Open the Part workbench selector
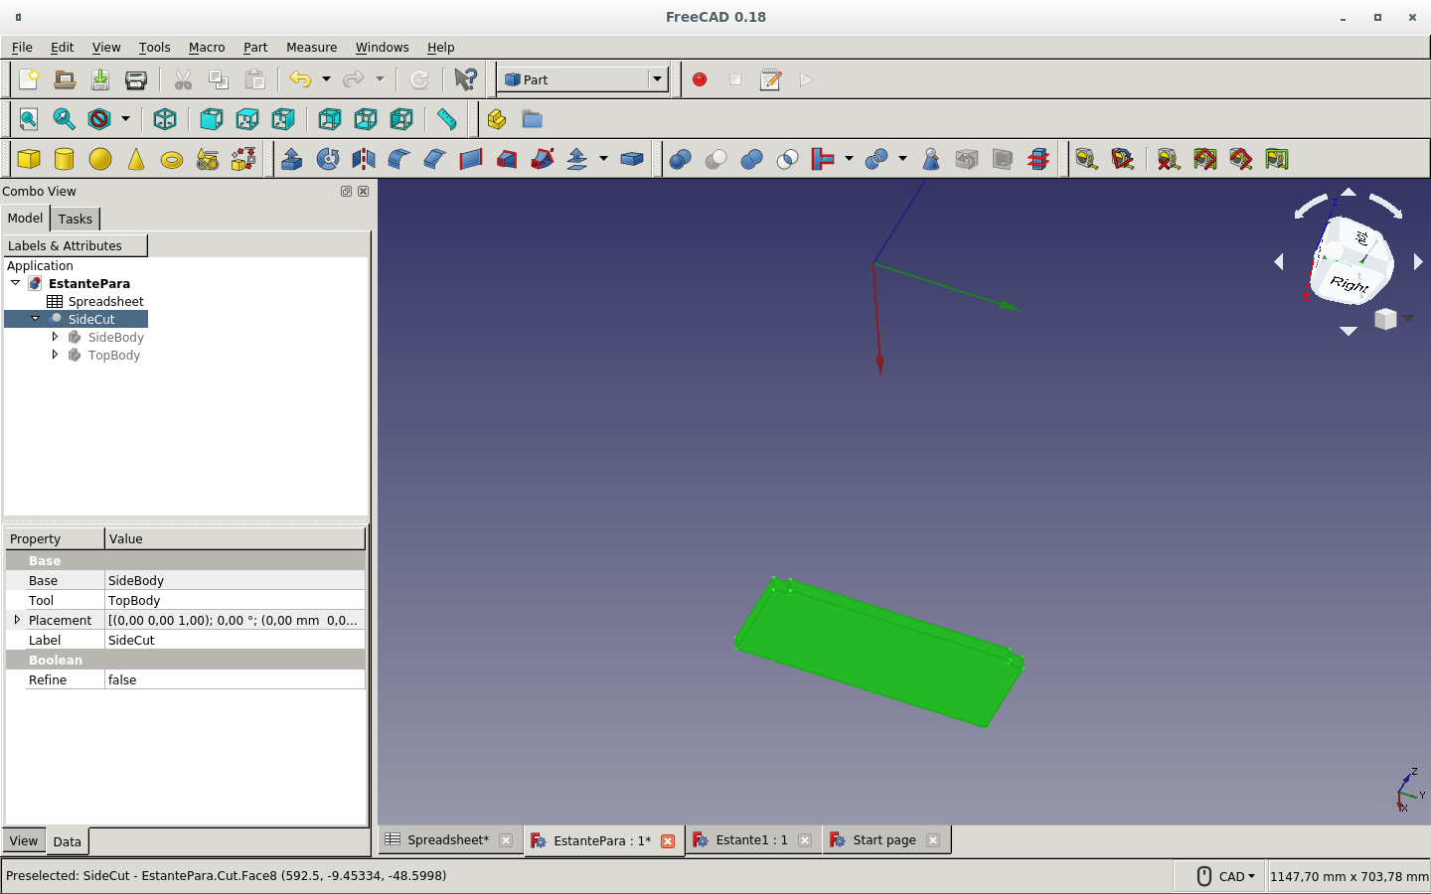Viewport: 1431px width, 894px height. coord(582,79)
